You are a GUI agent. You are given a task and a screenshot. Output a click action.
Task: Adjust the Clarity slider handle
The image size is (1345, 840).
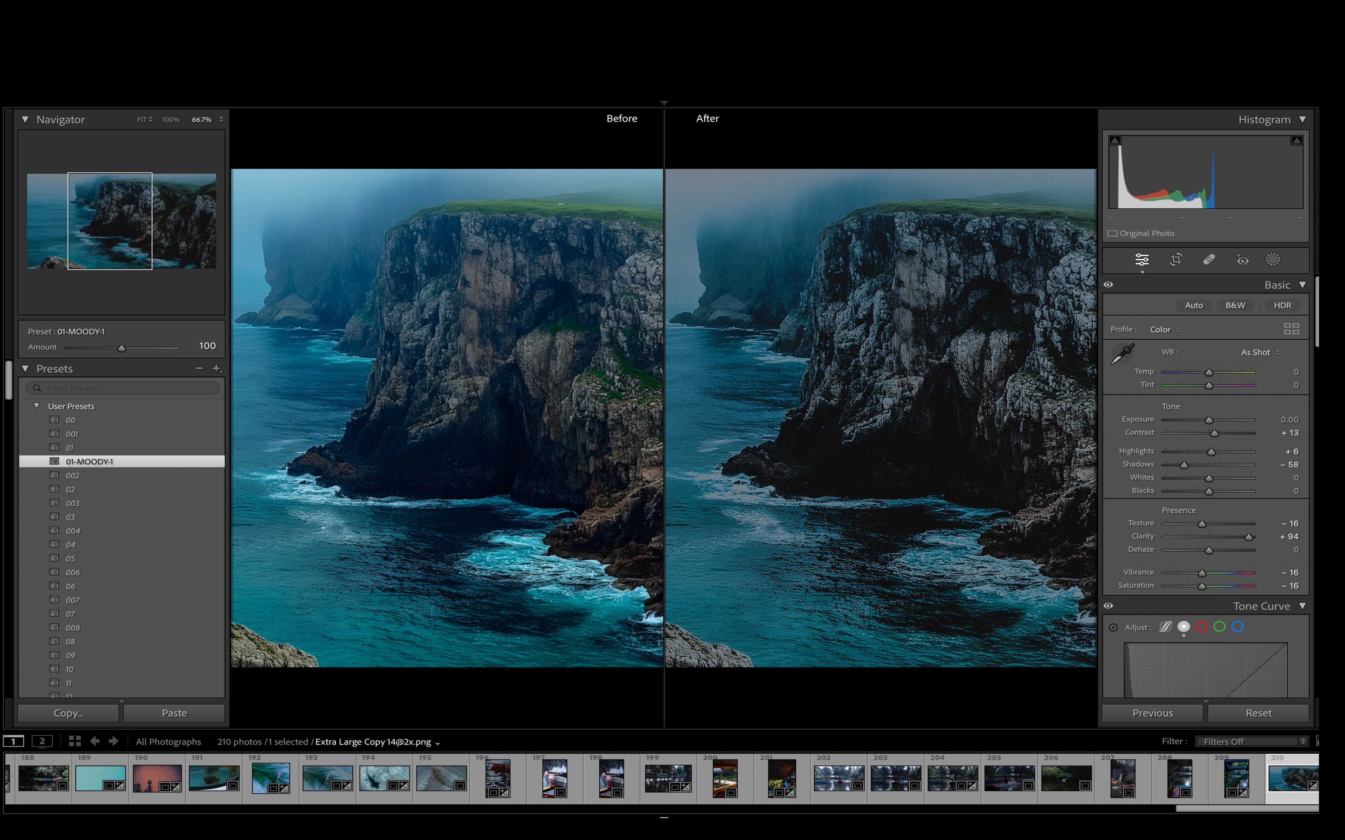pyautogui.click(x=1248, y=537)
